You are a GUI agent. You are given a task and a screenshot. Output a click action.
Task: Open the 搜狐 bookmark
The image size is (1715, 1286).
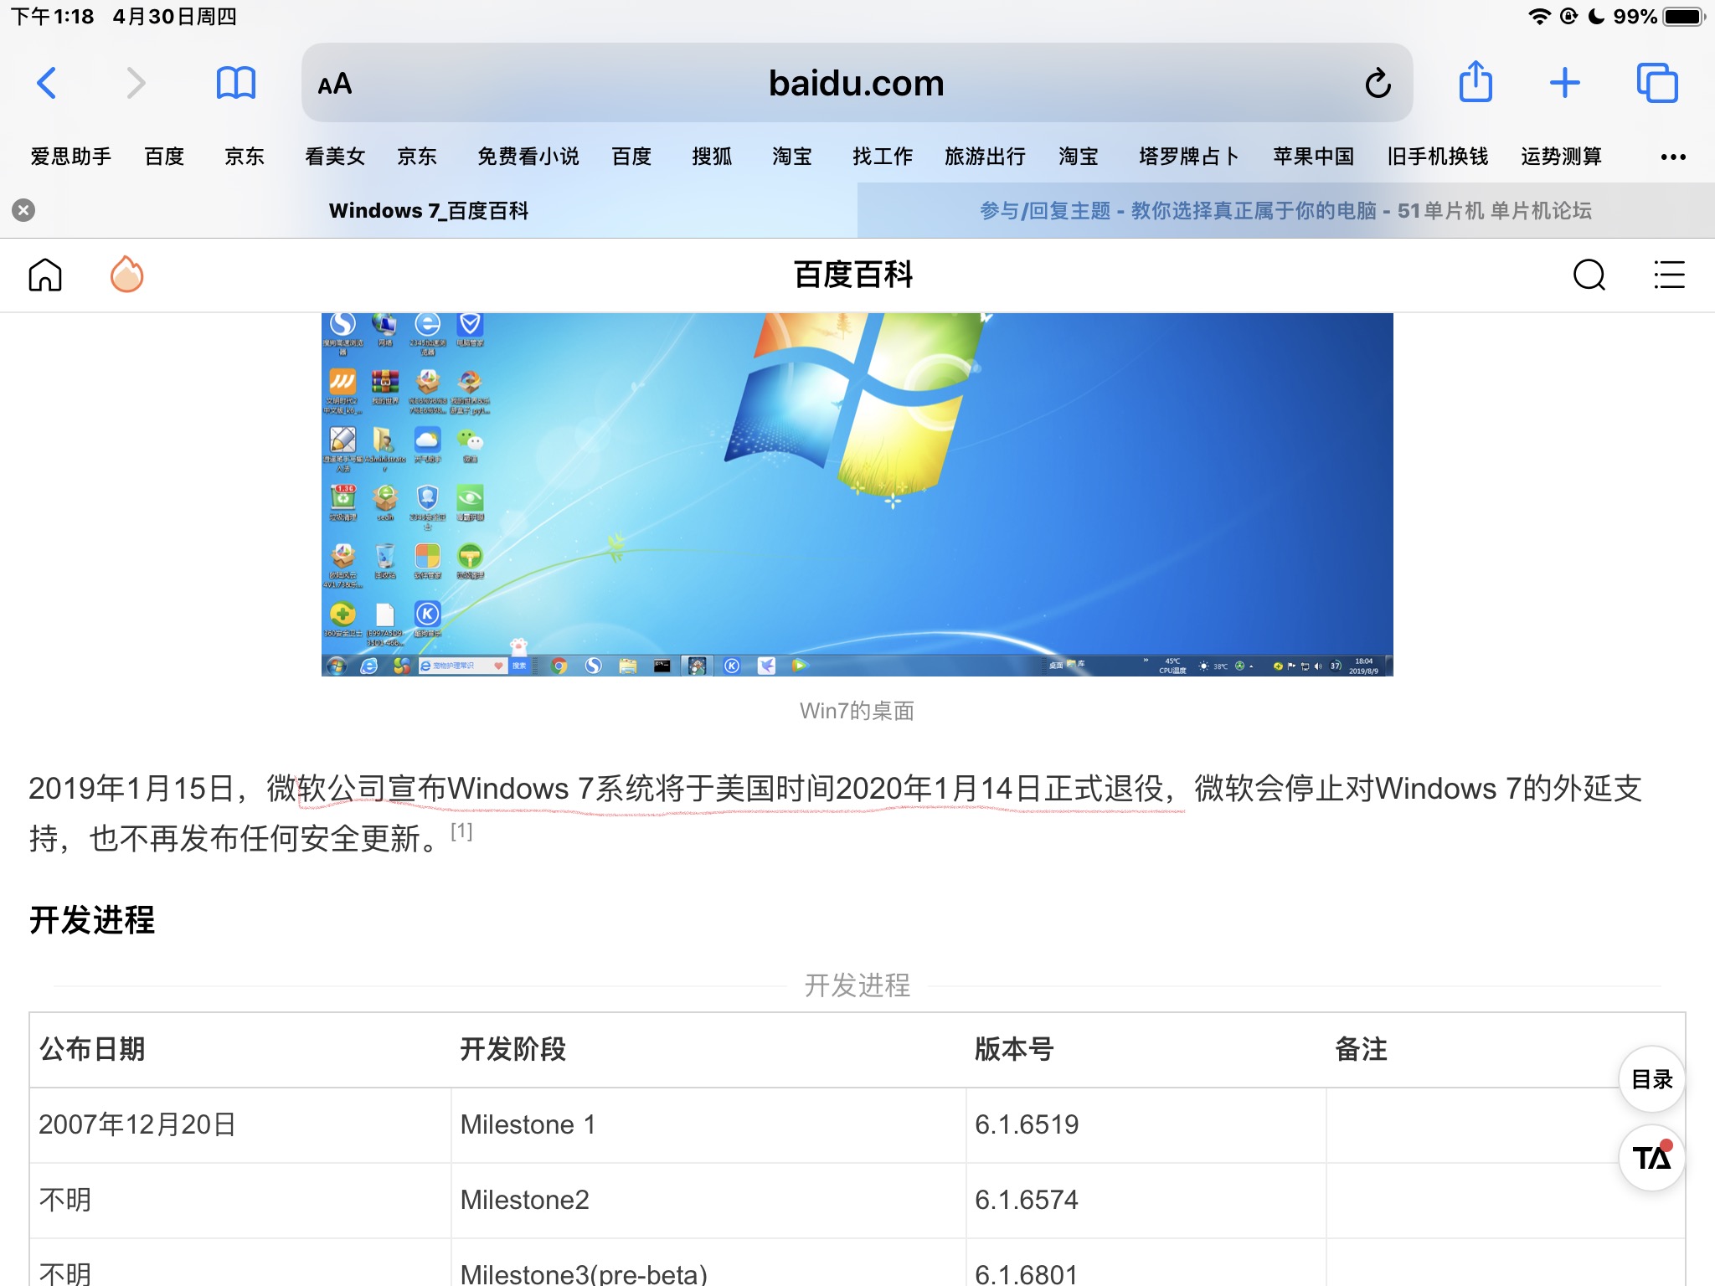(712, 157)
